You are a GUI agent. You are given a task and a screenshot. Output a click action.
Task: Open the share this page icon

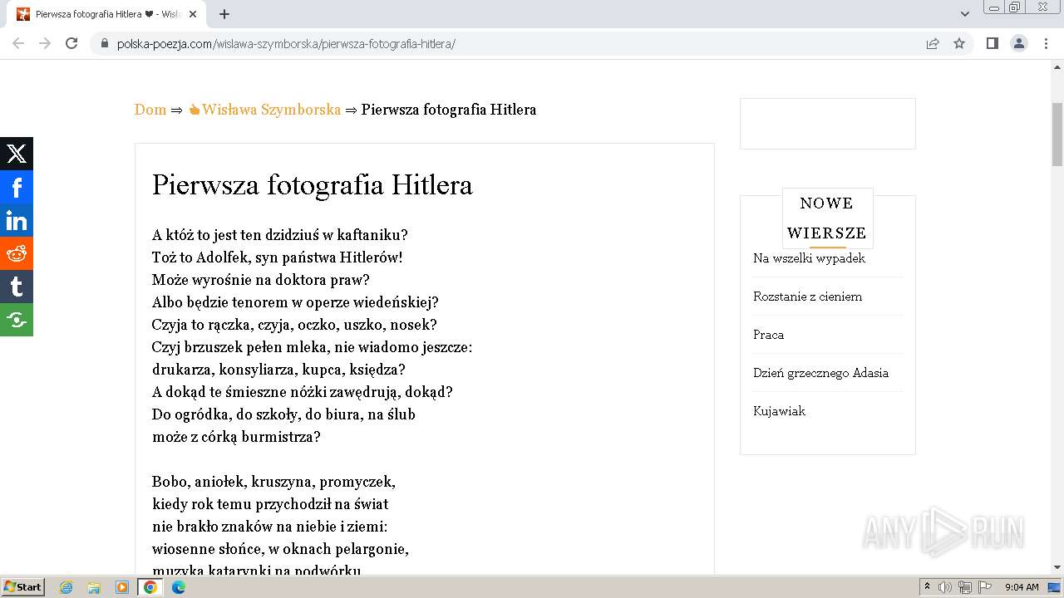point(933,43)
